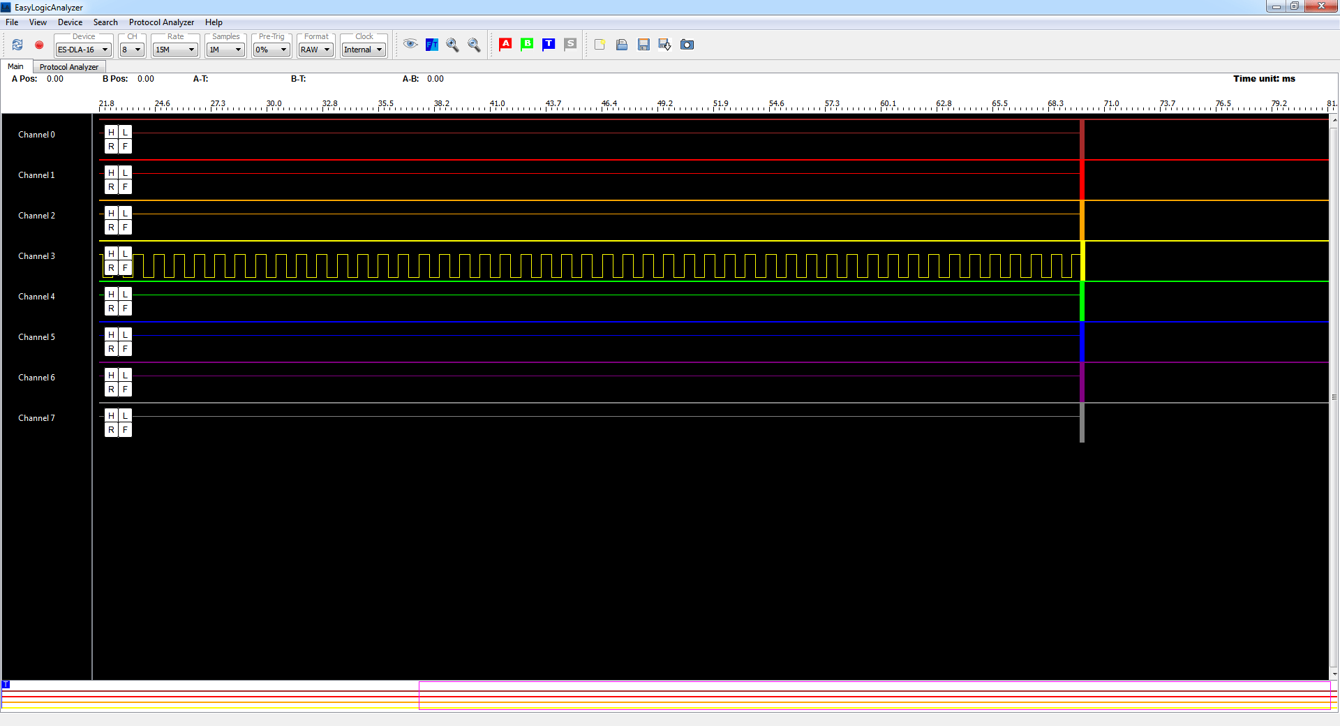This screenshot has height=726, width=1340.
Task: Open the Protocol Analyzer menu
Action: (161, 22)
